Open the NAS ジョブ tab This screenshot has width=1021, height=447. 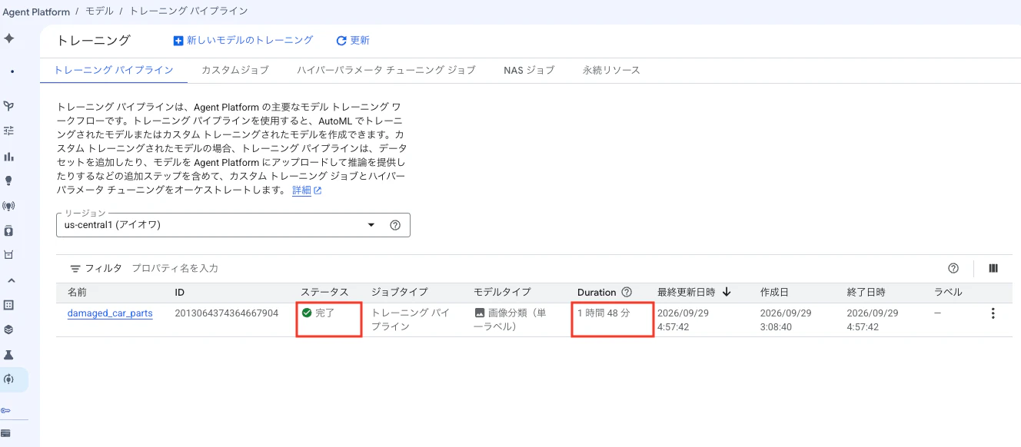point(529,70)
